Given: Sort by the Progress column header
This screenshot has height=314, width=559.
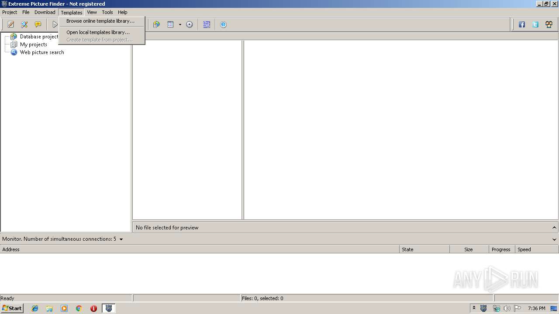Looking at the screenshot, I should 501,249.
